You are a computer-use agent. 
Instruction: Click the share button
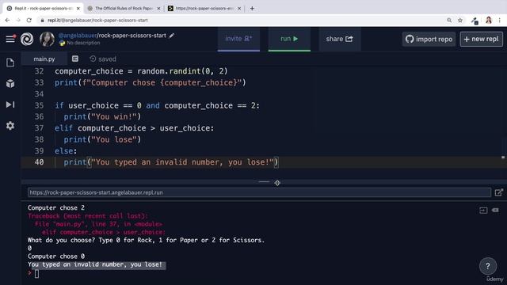point(340,39)
